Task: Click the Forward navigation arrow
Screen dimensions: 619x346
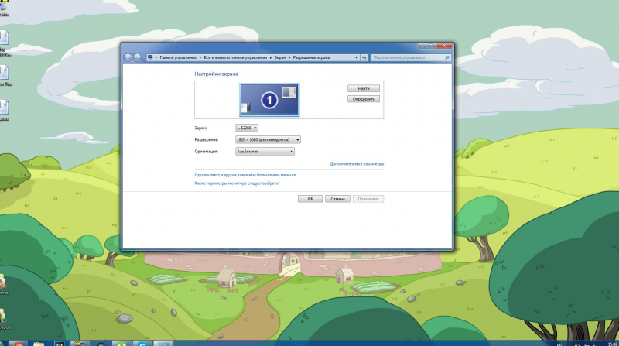Action: (137, 57)
